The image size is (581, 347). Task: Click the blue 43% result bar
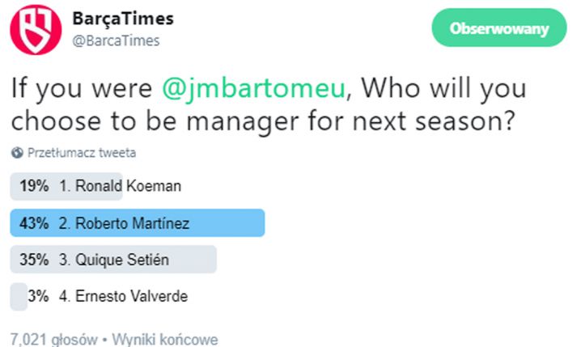(x=138, y=223)
